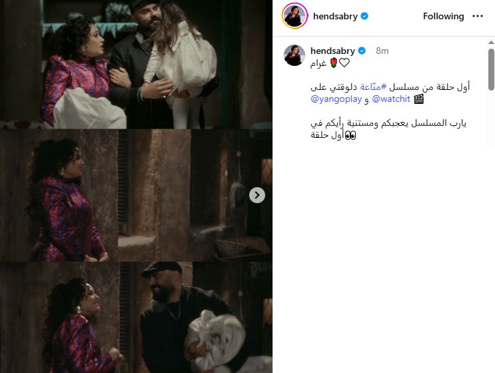Click the rose emoji in caption's first line
The height and width of the screenshot is (373, 495).
coord(334,63)
